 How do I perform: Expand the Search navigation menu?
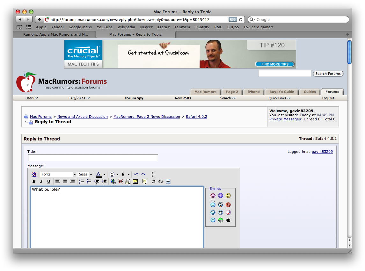point(228,98)
